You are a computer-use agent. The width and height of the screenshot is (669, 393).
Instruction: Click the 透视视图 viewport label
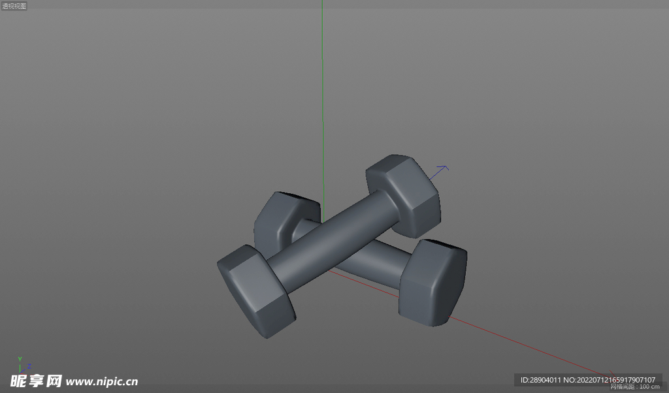point(14,6)
